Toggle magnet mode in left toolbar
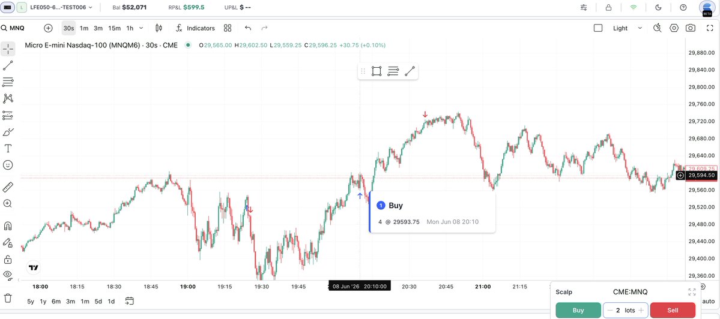The width and height of the screenshot is (720, 319). pyautogui.click(x=8, y=226)
